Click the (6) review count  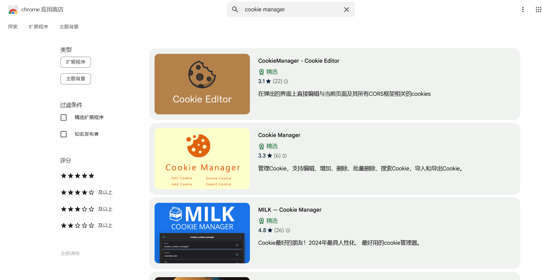(277, 156)
